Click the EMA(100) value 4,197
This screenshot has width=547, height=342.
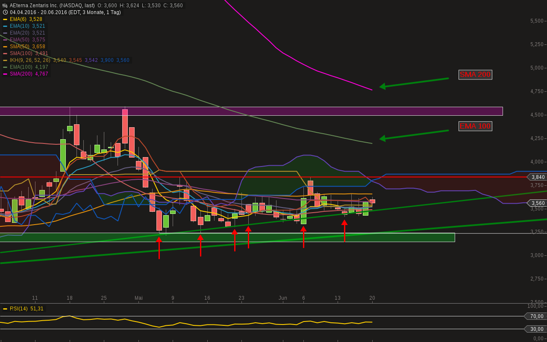[x=42, y=67]
